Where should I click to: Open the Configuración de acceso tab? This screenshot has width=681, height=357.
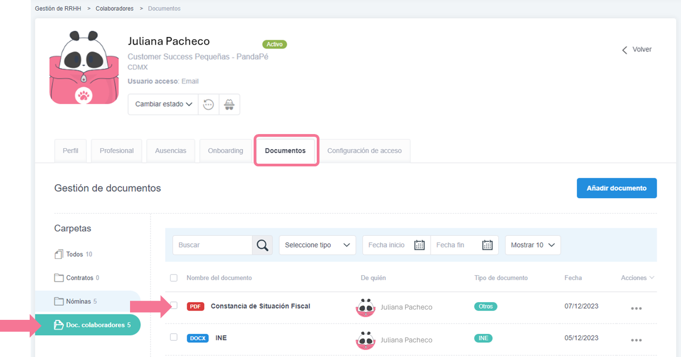pos(364,151)
